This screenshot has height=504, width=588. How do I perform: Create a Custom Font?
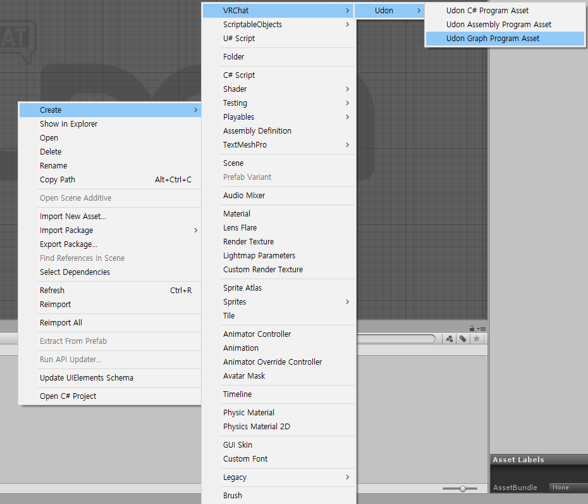pyautogui.click(x=278, y=458)
